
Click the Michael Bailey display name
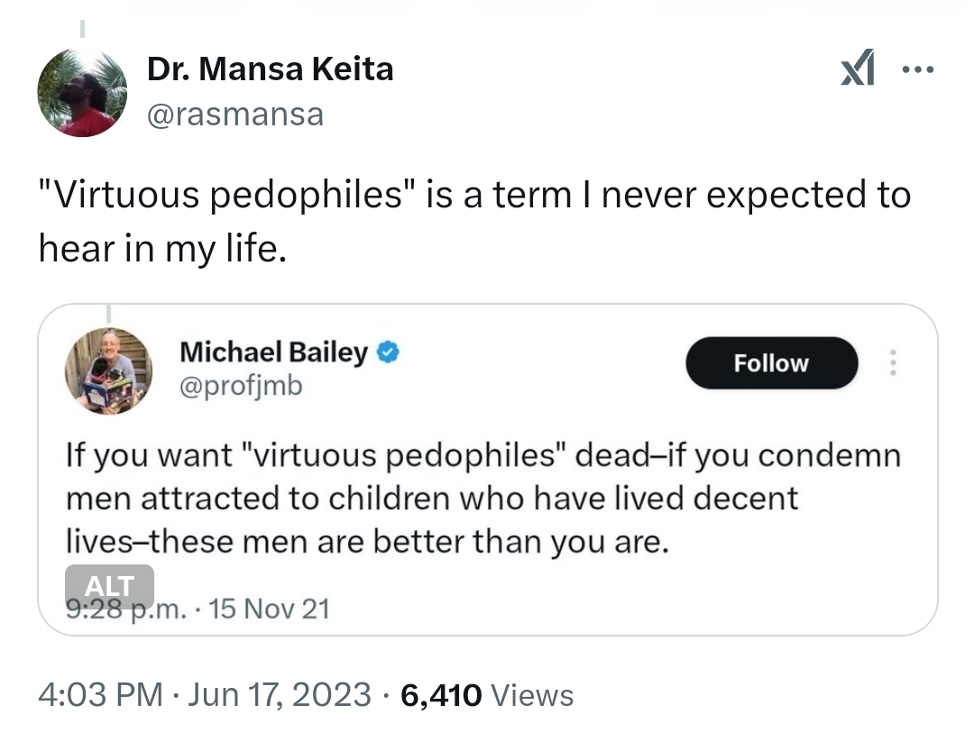(273, 353)
